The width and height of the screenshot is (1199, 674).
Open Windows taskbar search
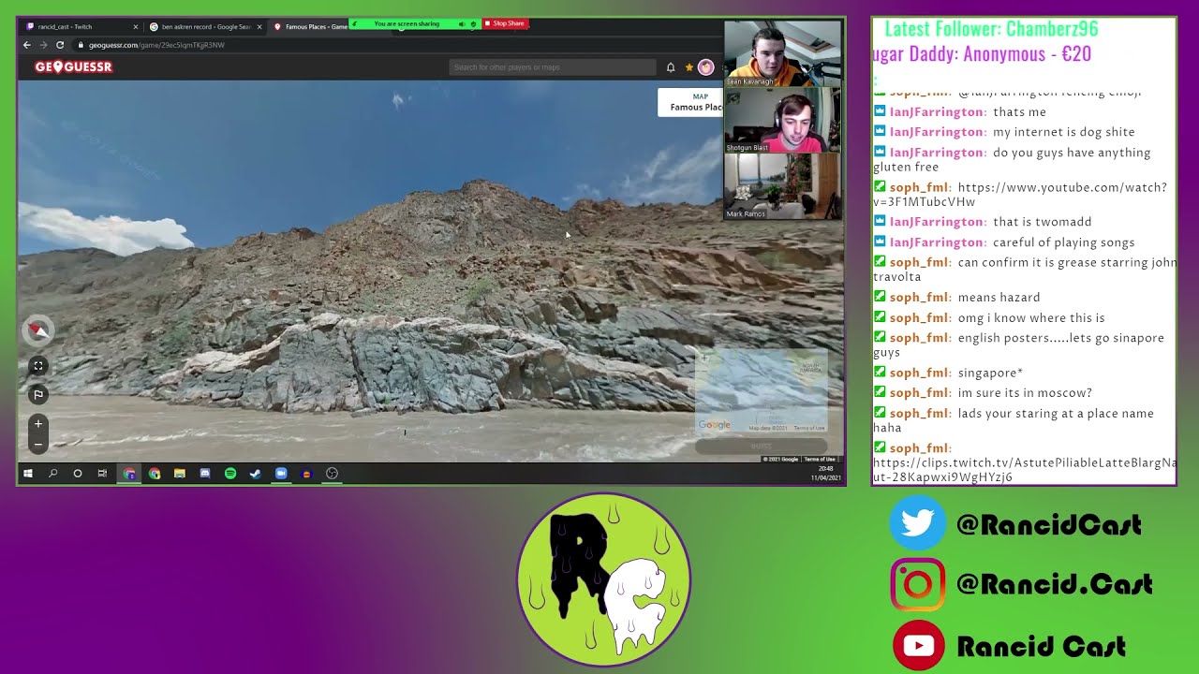[52, 474]
